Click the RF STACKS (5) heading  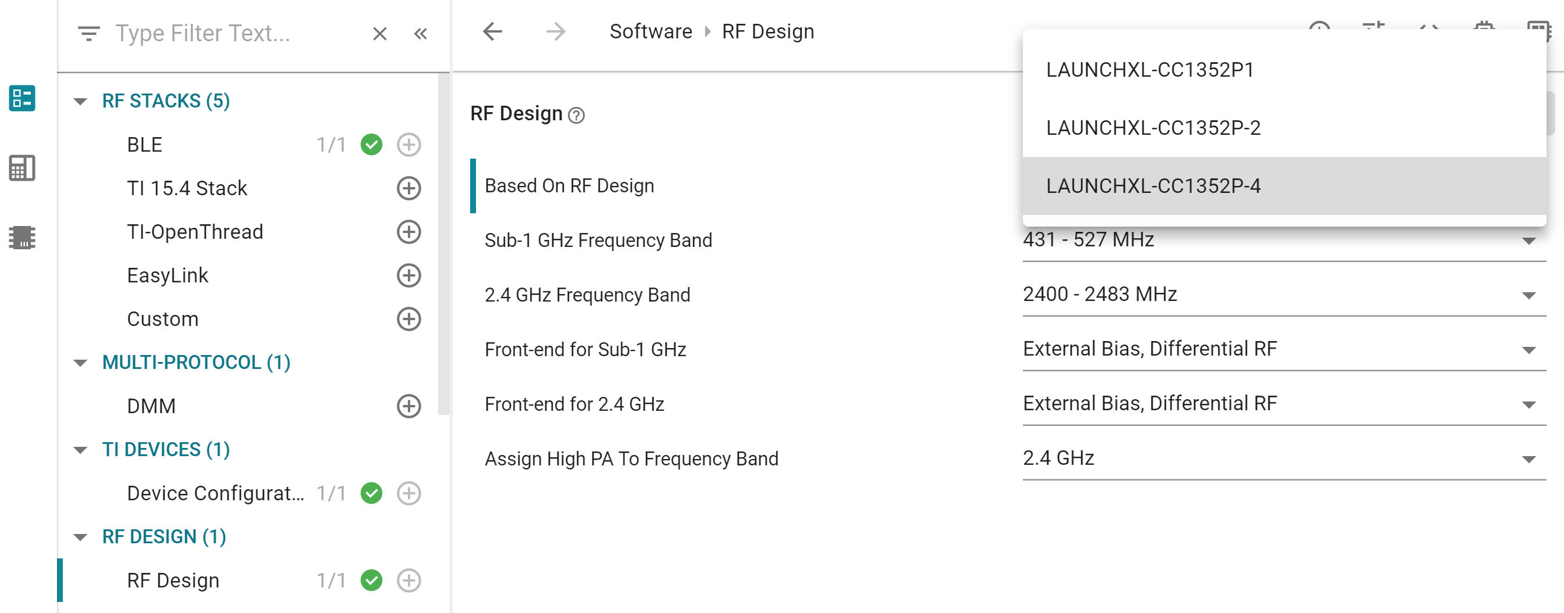(x=166, y=101)
